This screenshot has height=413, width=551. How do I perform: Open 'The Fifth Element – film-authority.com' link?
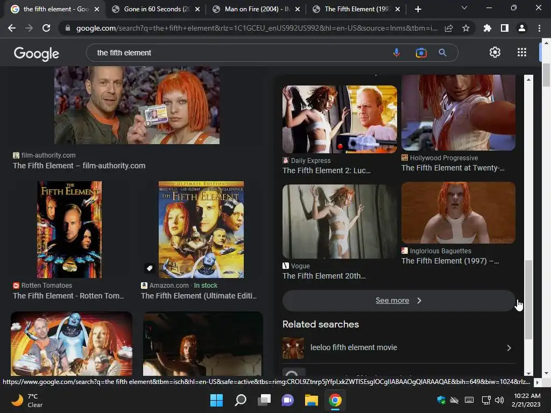tap(79, 166)
